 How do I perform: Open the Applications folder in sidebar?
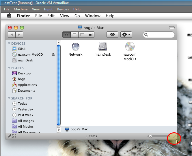pyautogui.click(x=27, y=85)
